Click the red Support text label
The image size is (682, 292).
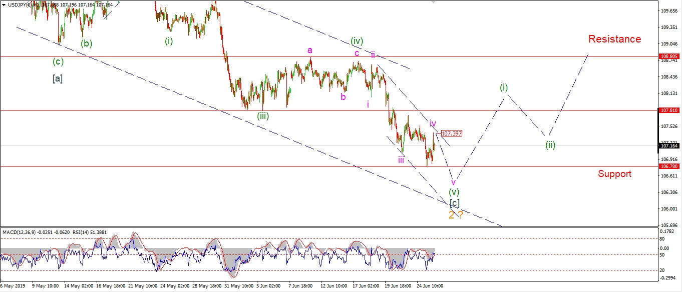click(614, 174)
